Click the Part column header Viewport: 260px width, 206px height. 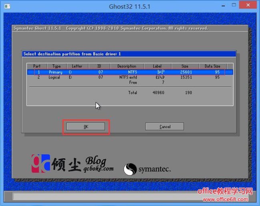tap(37, 66)
